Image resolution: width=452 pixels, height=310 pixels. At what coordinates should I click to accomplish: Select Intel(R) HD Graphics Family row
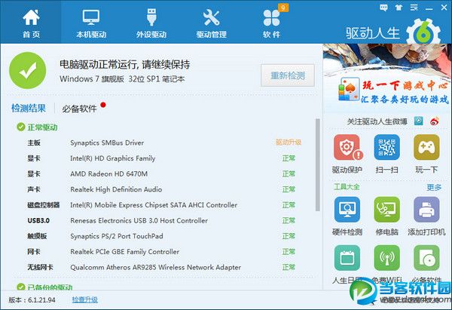point(164,158)
